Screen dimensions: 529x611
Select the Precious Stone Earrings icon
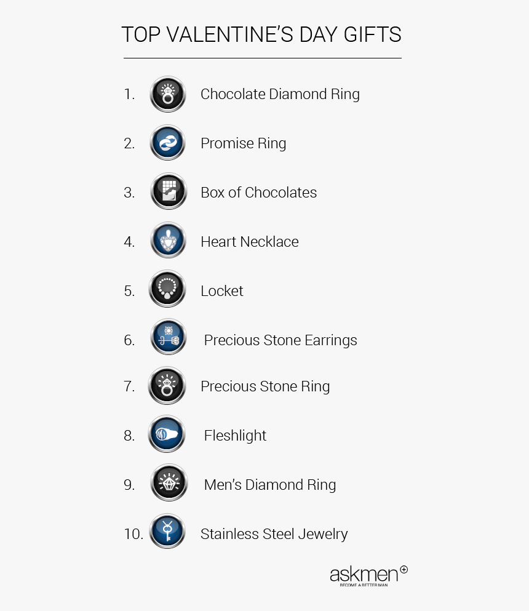point(169,337)
